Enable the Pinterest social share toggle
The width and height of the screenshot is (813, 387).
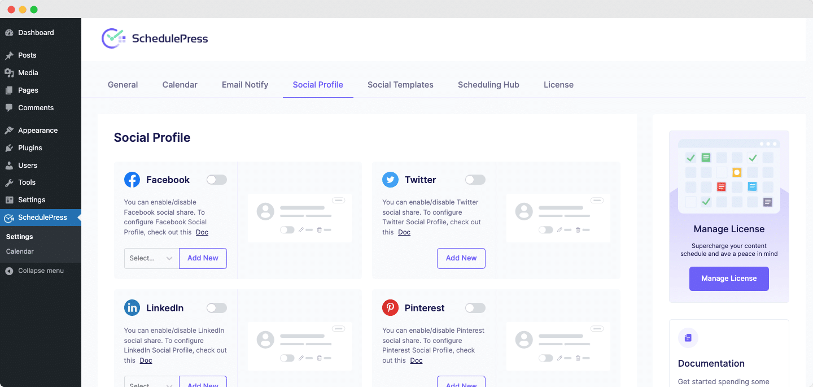click(475, 308)
